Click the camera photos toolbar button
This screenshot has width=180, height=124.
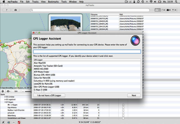(15, 10)
